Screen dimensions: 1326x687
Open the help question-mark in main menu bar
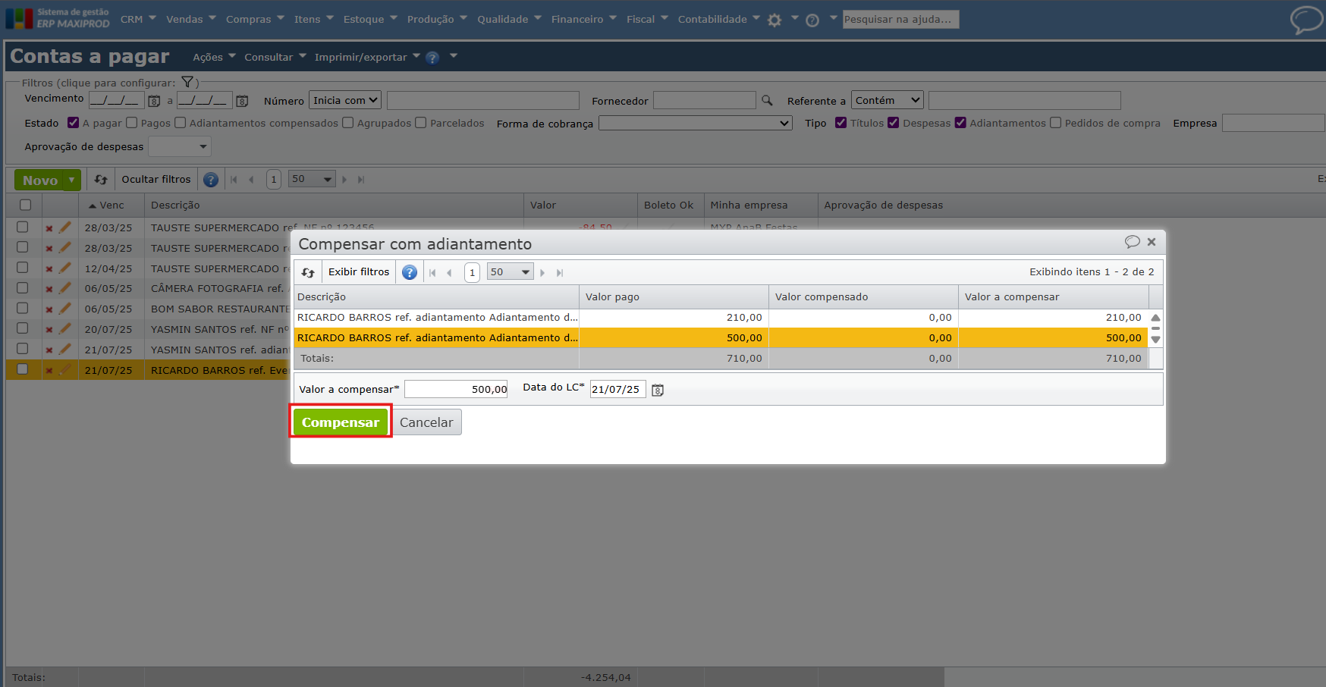(x=812, y=20)
